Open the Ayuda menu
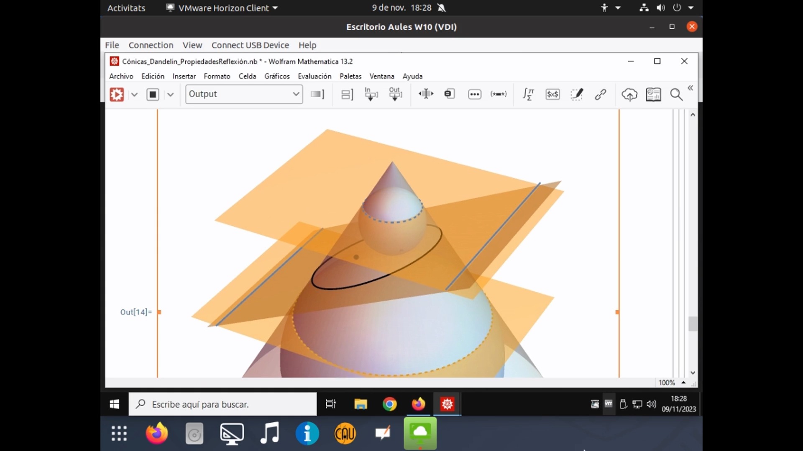The image size is (803, 451). [x=412, y=76]
